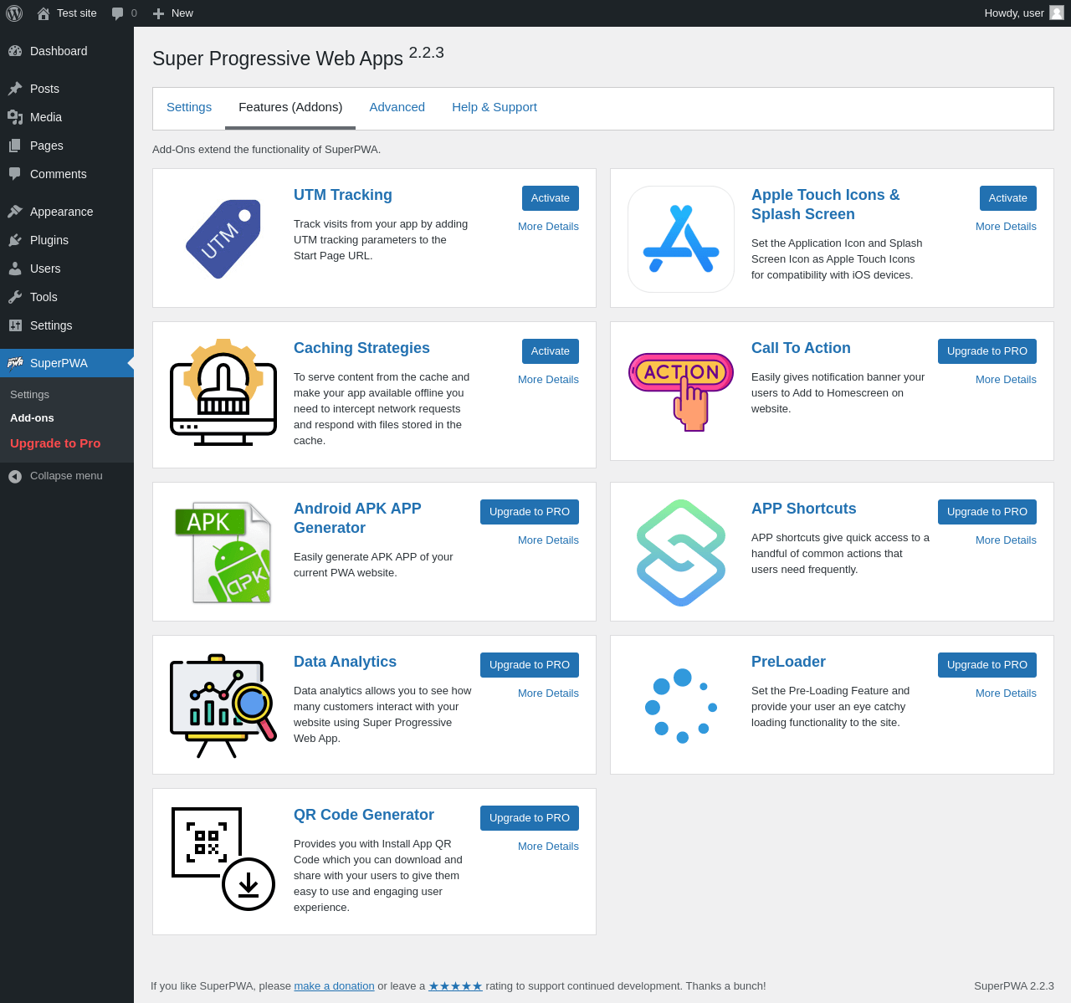Activate the UTM Tracking addon
Screen dimensions: 1071x1003
[x=551, y=198]
